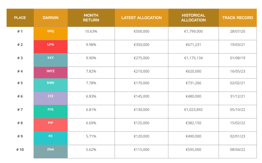Click the PLACE column header
The width and height of the screenshot is (262, 163).
click(x=20, y=18)
